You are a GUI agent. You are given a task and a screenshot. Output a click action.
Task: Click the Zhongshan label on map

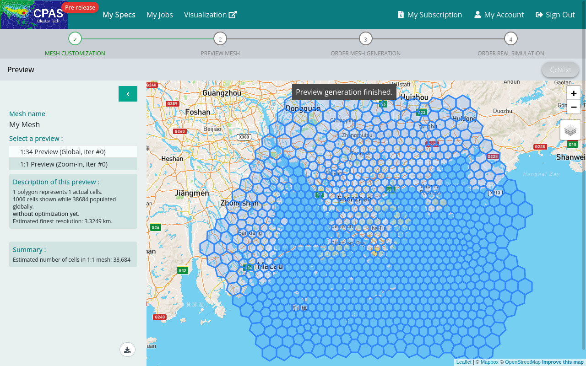(239, 203)
